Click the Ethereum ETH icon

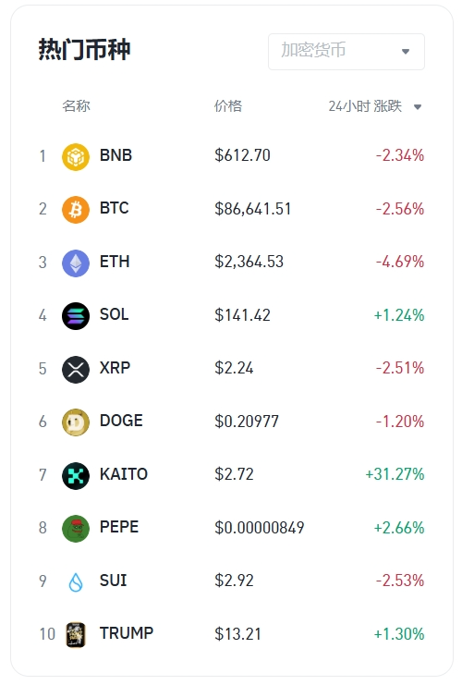coord(76,263)
